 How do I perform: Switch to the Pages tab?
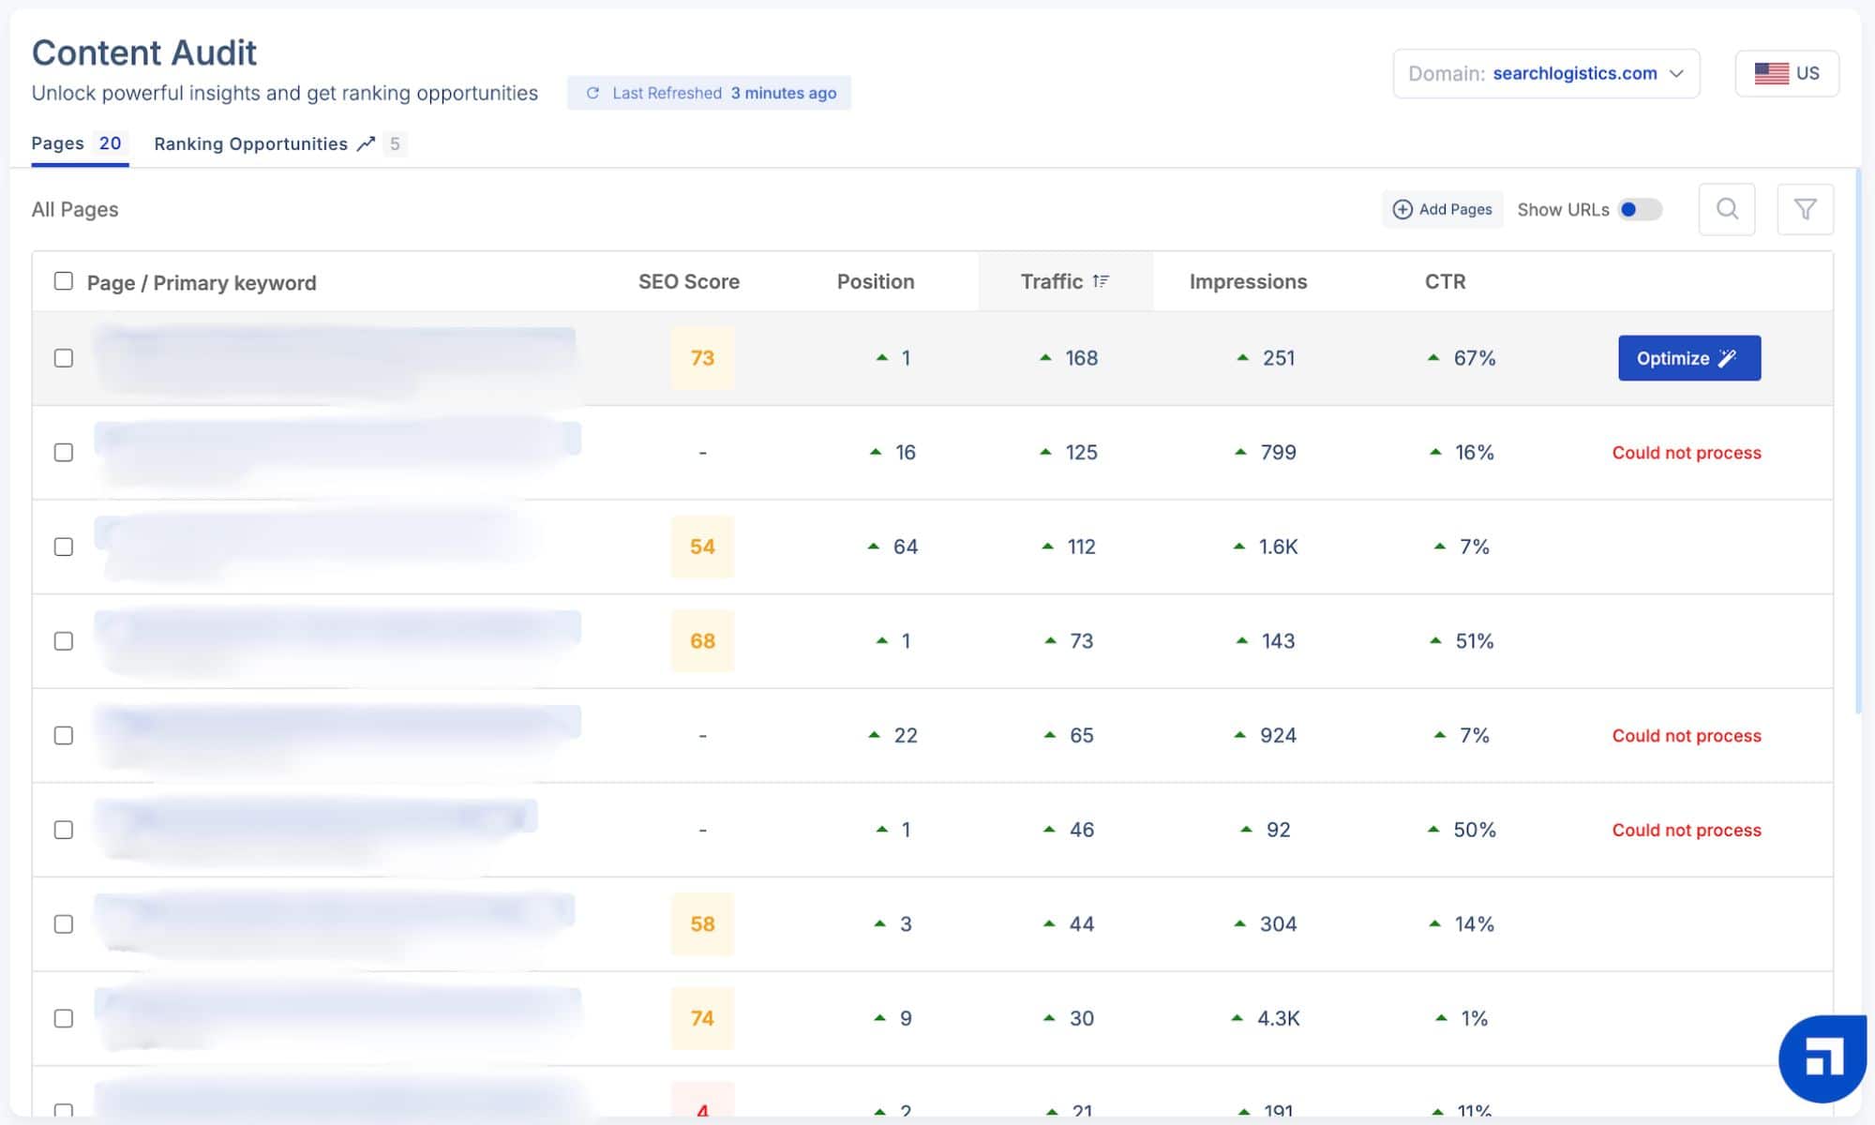[79, 143]
